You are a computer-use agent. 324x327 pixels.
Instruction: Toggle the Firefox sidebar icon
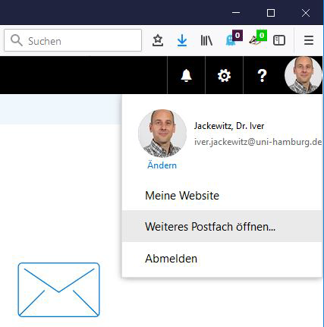(279, 40)
